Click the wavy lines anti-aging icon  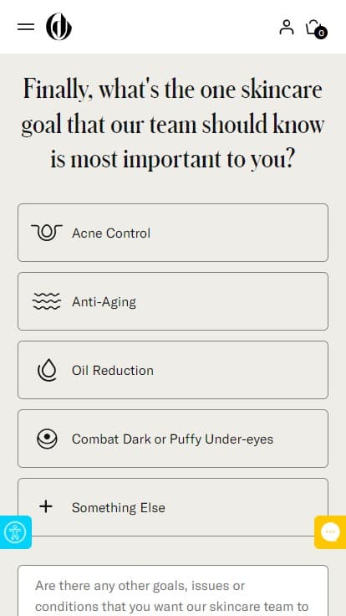pyautogui.click(x=47, y=301)
